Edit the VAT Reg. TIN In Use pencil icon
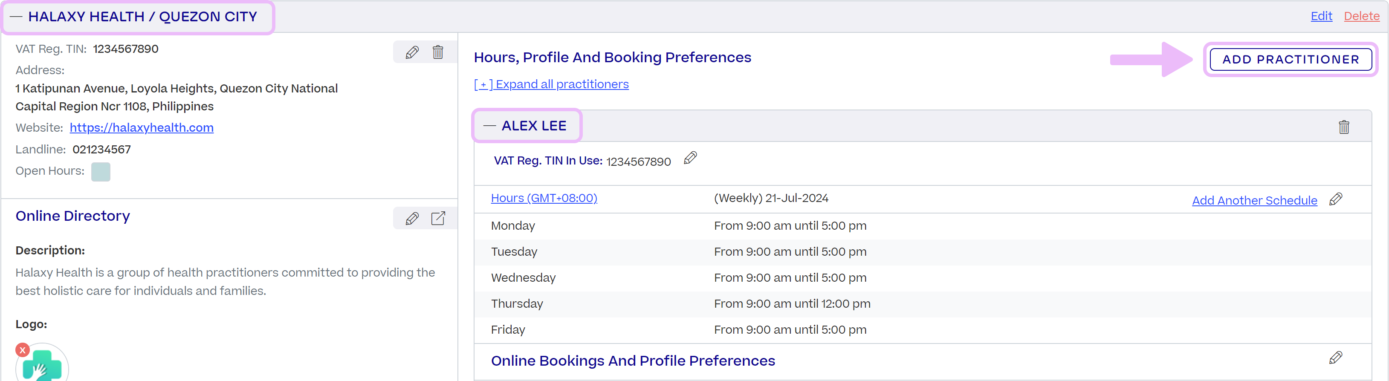 (690, 158)
